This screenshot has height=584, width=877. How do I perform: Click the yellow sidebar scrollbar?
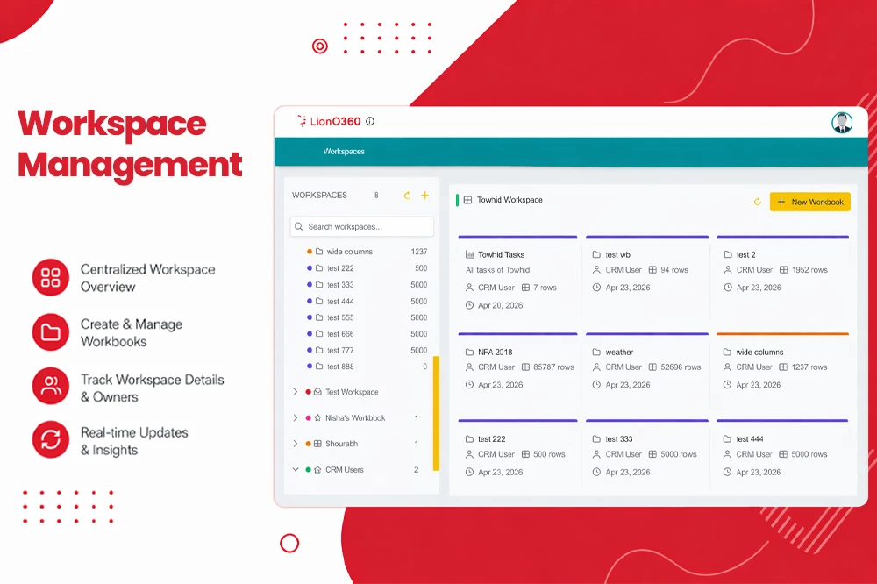436,412
